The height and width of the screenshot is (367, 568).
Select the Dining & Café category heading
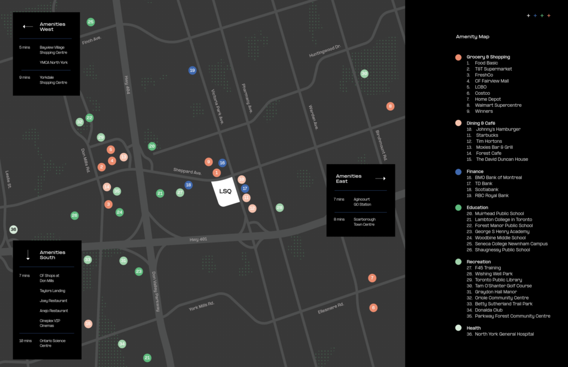pyautogui.click(x=481, y=123)
